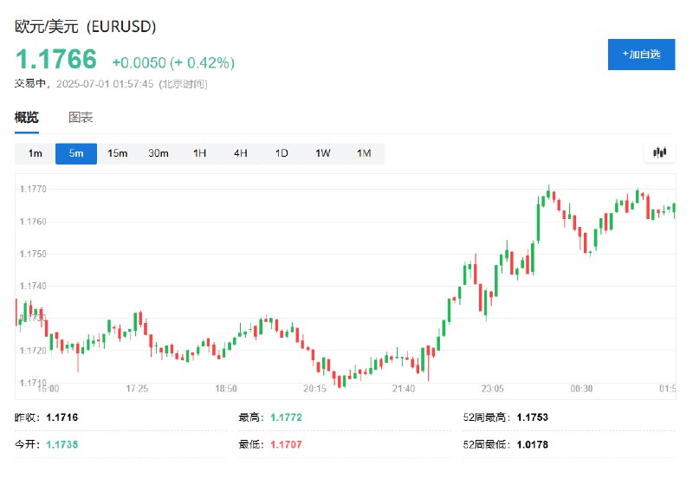Viewport: 693px width, 478px height.
Task: Click the 21:40 time axis label
Action: [x=404, y=389]
